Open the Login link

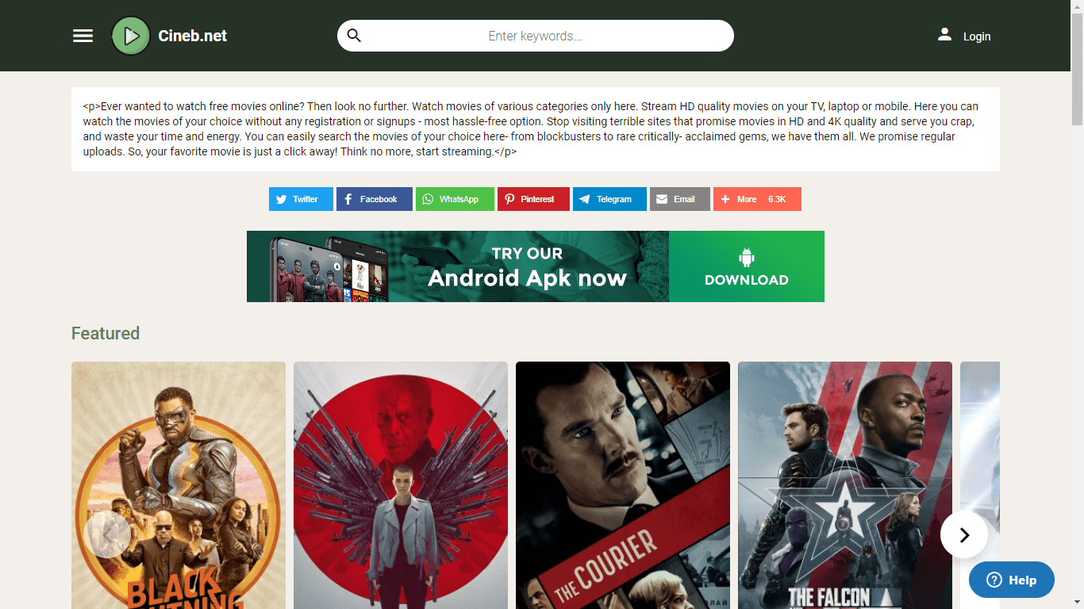(977, 36)
